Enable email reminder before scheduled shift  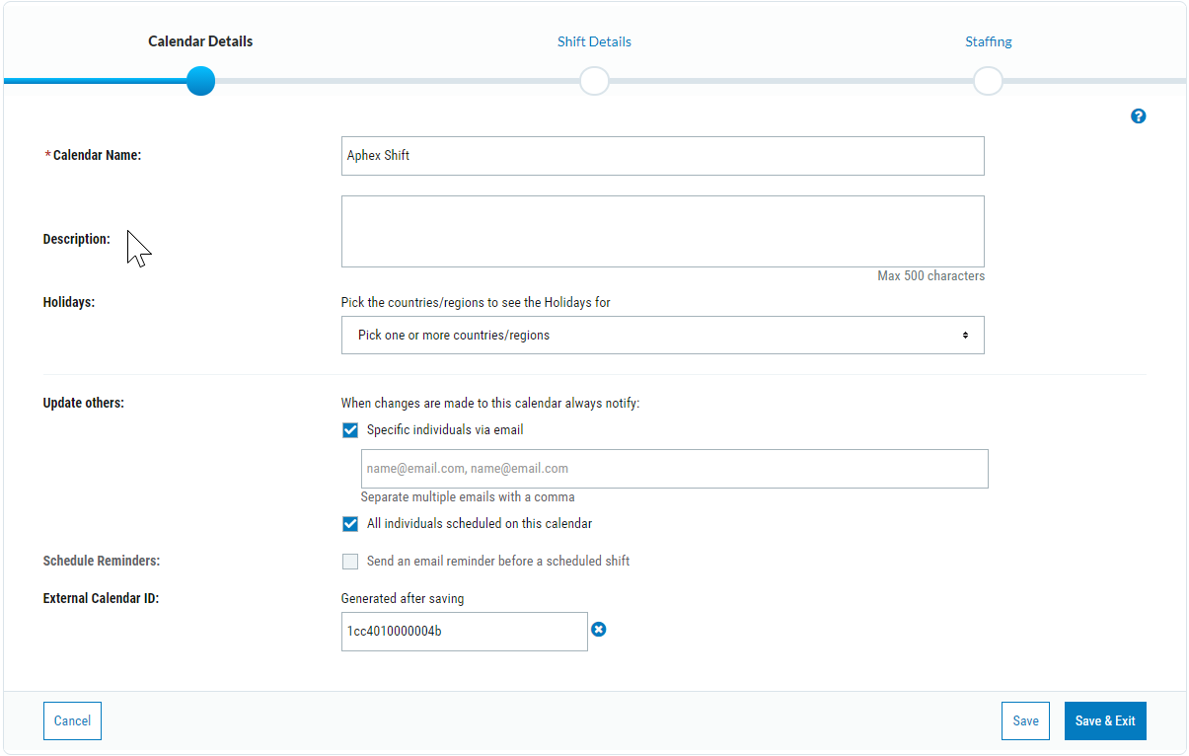point(350,562)
